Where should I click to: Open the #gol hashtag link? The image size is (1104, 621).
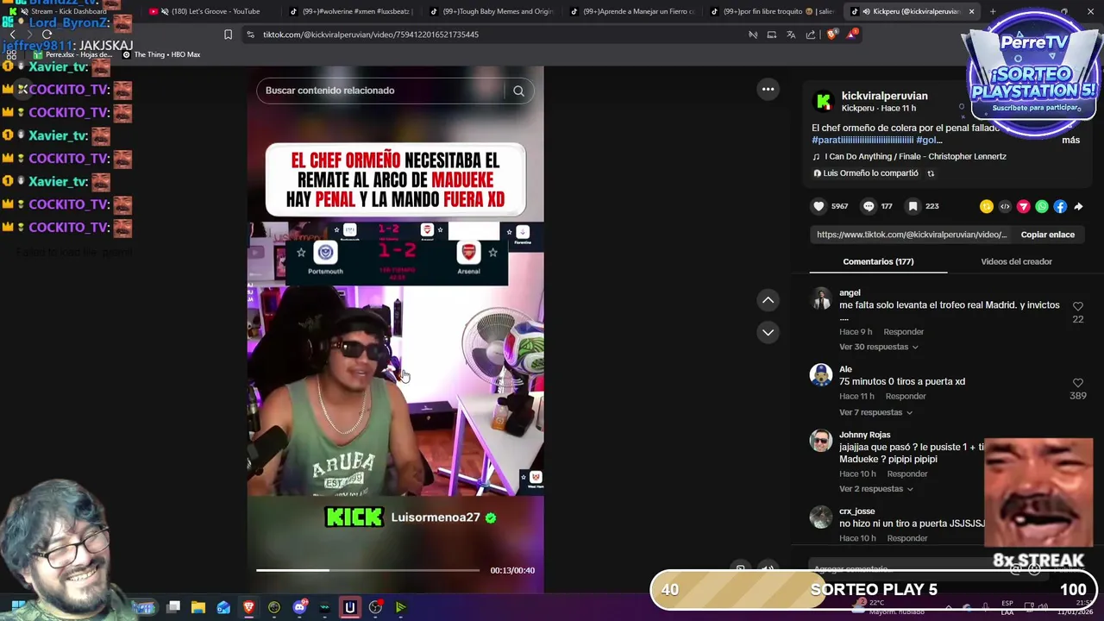point(926,140)
